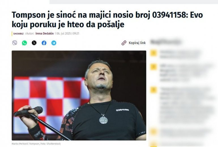
Task: Share the article on WhatsApp
Action: (24, 43)
